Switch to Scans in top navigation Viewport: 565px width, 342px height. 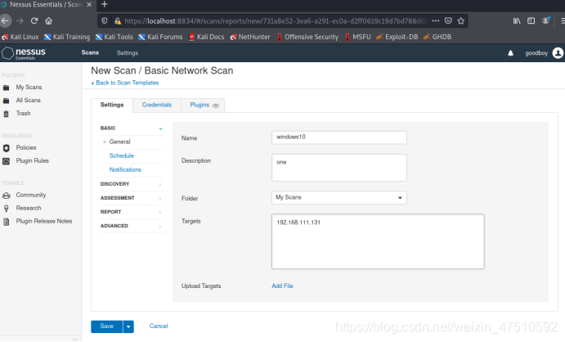[x=90, y=52]
